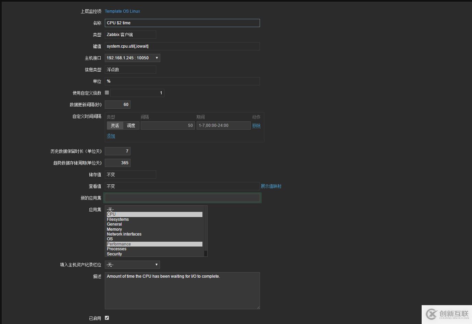
Task: Click the 新的应用集 input field
Action: (x=182, y=198)
